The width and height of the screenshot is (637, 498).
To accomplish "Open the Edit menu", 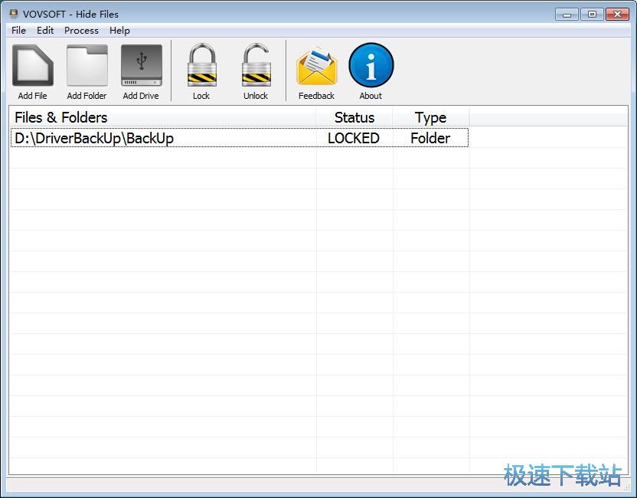I will [x=45, y=31].
